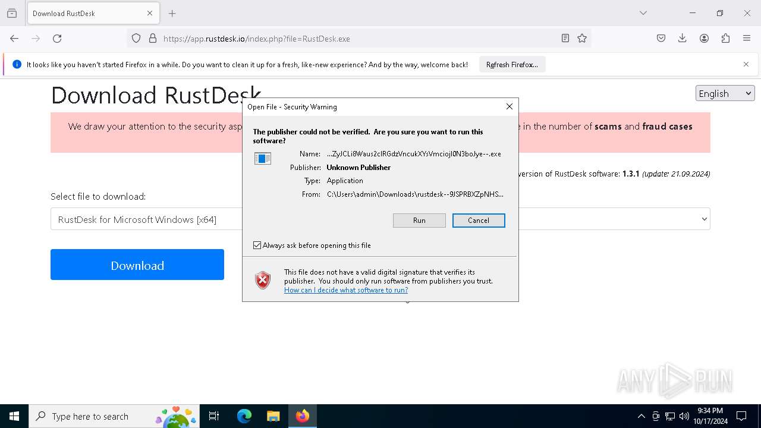Viewport: 761px width, 428px height.
Task: Open Task View on the taskbar
Action: click(x=214, y=416)
